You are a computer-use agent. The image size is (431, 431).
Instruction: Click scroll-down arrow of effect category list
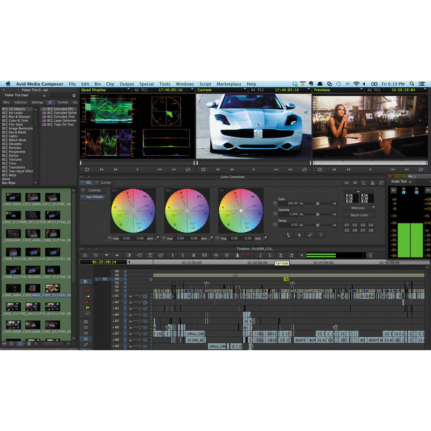tap(36, 183)
